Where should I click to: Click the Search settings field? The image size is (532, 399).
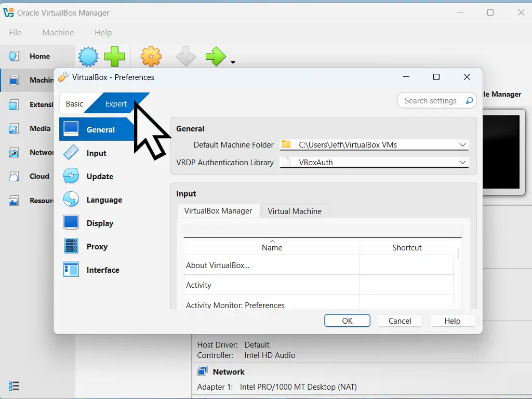coord(431,101)
